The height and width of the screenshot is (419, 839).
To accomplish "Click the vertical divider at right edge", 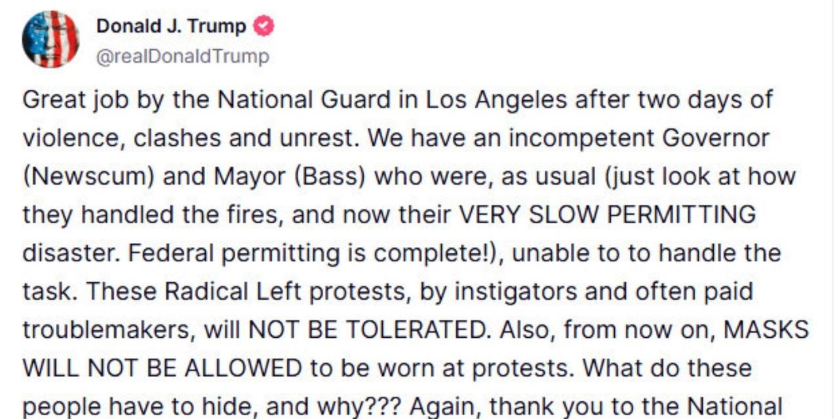I will 832,209.
